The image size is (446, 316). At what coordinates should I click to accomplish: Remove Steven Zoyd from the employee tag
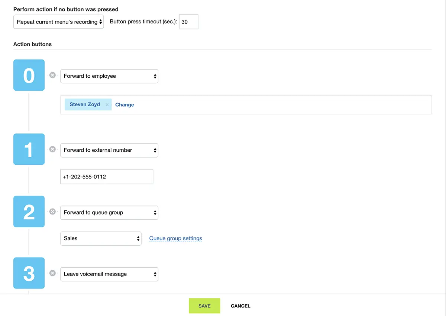click(107, 105)
